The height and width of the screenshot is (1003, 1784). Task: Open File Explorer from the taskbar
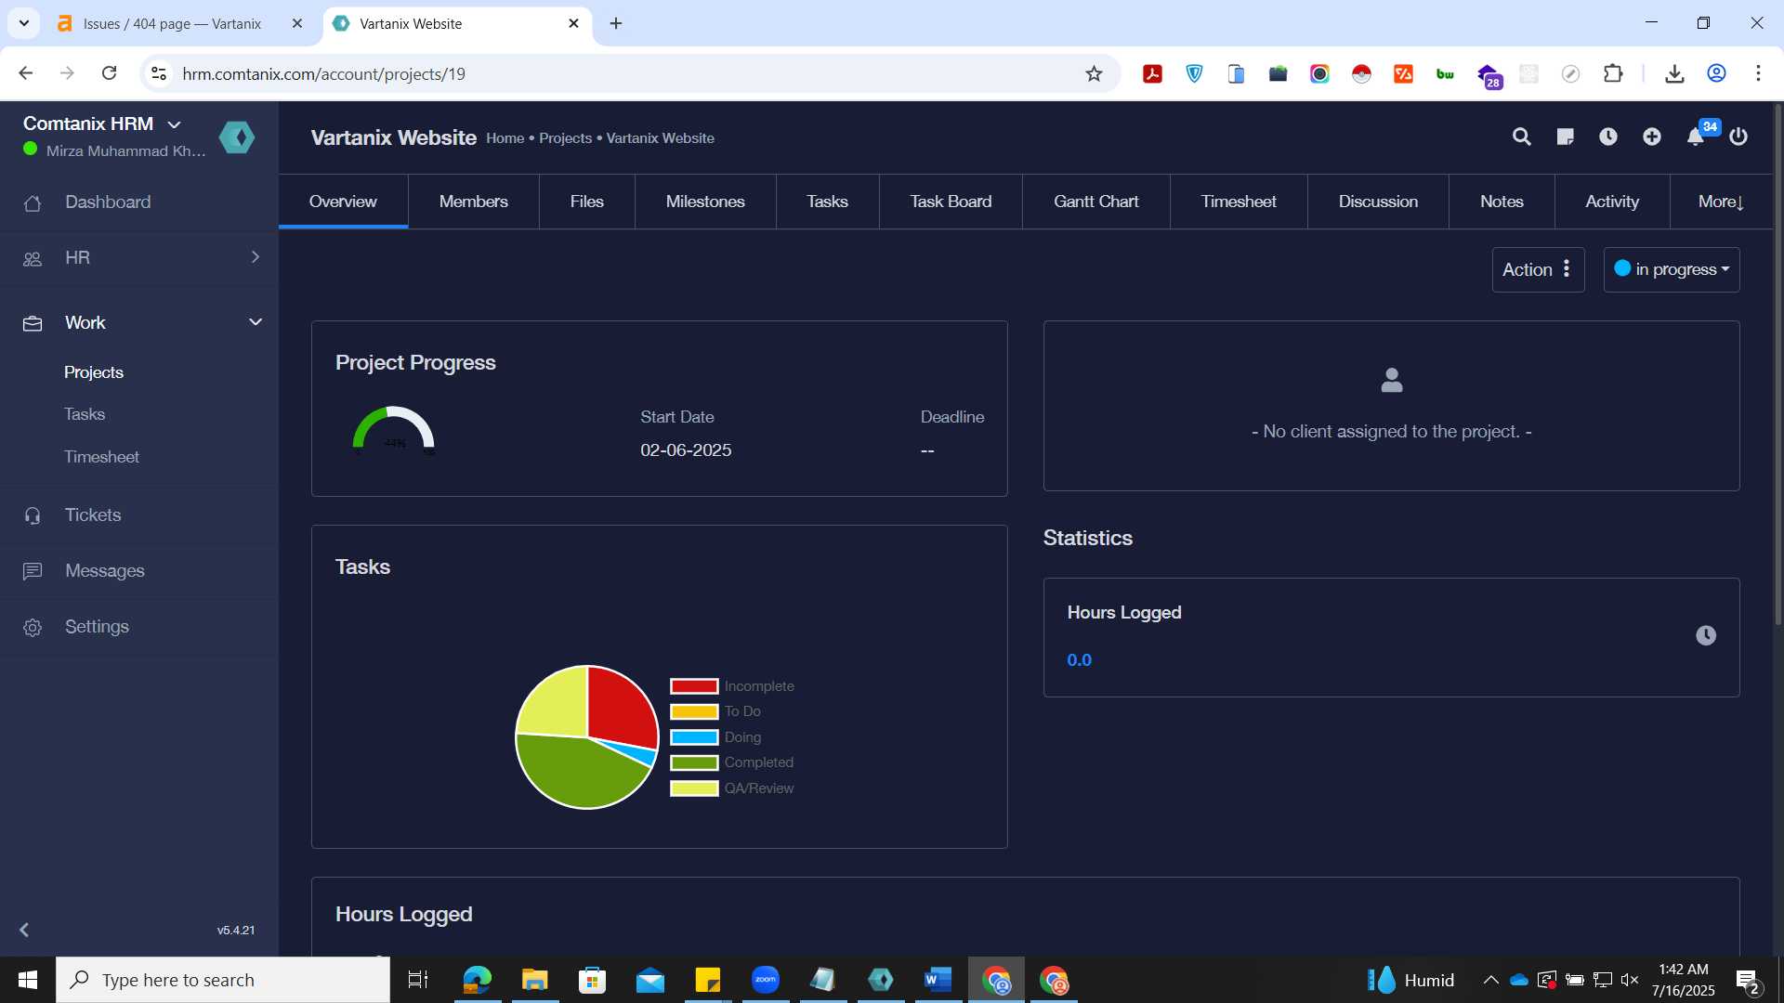coord(534,980)
